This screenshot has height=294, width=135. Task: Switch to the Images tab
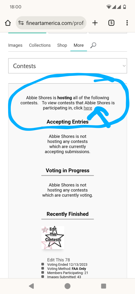point(15,45)
